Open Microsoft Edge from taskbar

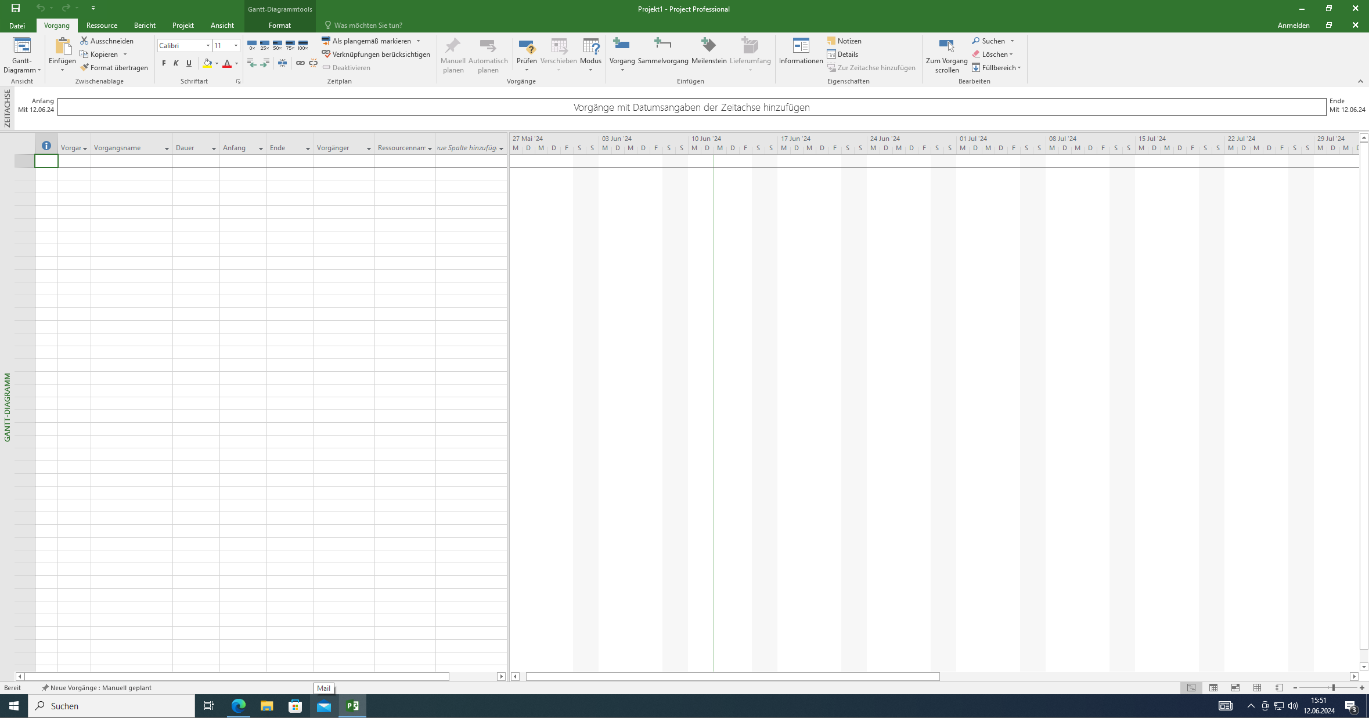[x=239, y=706]
